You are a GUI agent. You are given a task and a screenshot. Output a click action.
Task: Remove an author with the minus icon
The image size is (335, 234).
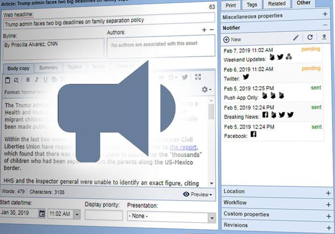point(212,29)
